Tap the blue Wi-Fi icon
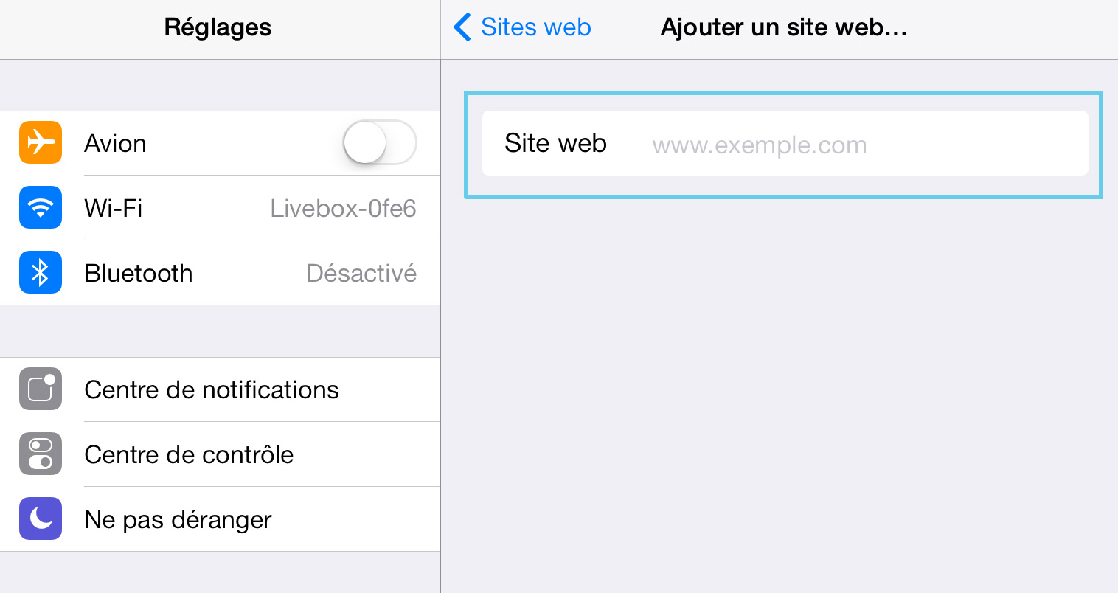Viewport: 1118px width, 593px height. click(x=41, y=207)
